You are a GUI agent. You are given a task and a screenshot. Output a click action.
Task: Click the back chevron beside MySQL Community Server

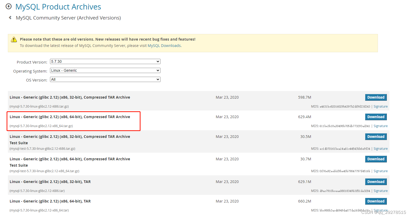click(x=10, y=18)
